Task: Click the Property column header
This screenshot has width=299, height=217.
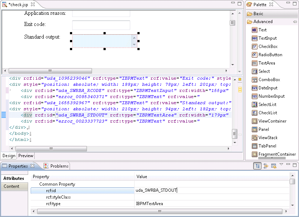Action: pos(82,177)
